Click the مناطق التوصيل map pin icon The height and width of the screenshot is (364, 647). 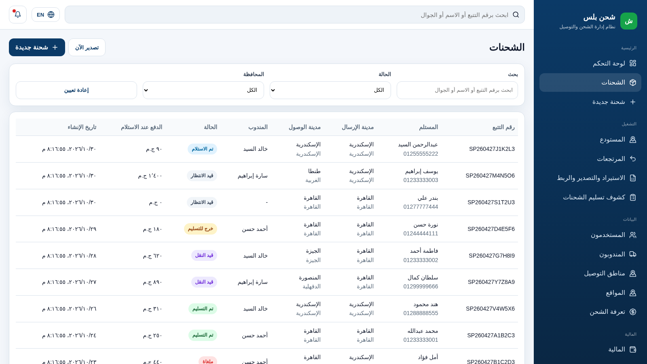tap(633, 273)
